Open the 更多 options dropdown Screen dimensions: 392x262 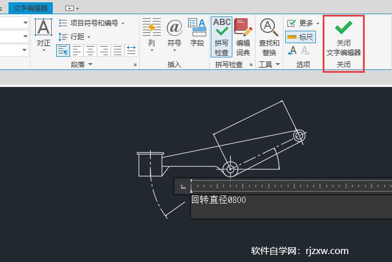303,23
